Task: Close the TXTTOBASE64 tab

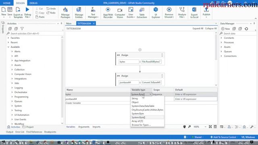Action: pos(94,23)
